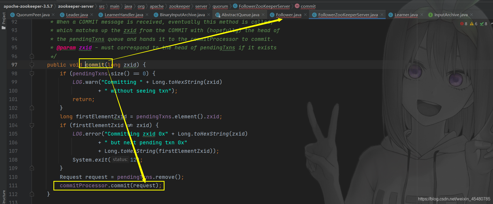This screenshot has width=493, height=204.
Task: Toggle the fold marker at line 109
Action: [x=32, y=168]
